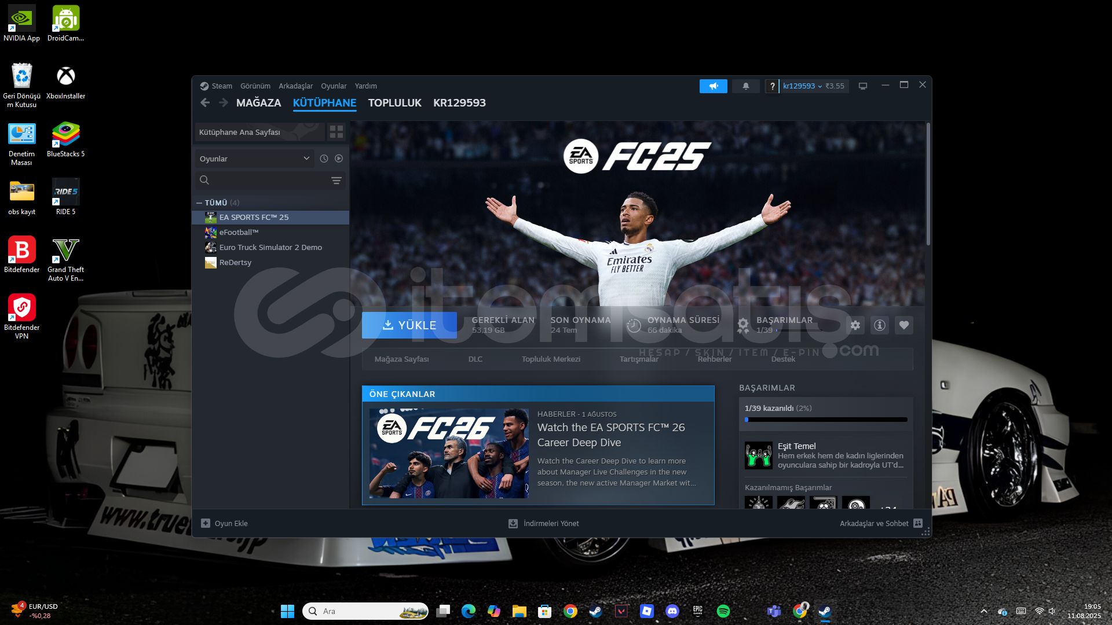
Task: Open friends list chat icon
Action: pos(918,523)
